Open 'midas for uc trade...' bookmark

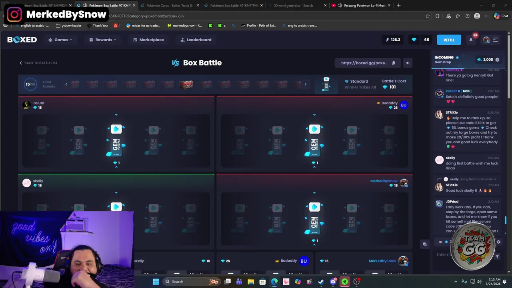point(143,26)
